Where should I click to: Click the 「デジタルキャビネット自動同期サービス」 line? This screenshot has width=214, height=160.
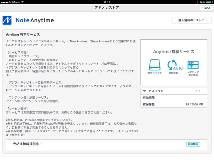[35, 82]
